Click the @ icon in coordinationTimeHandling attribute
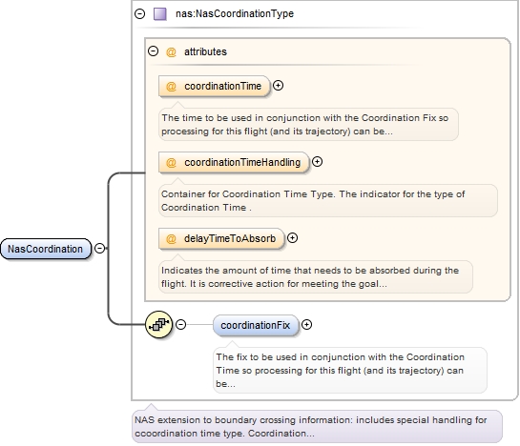The image size is (520, 446). 171,162
